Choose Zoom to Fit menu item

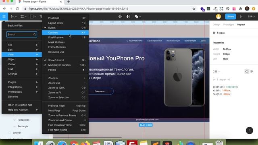click(x=65, y=93)
